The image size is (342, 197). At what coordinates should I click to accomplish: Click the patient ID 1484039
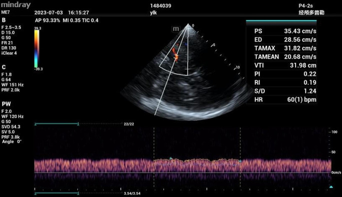pyautogui.click(x=161, y=6)
